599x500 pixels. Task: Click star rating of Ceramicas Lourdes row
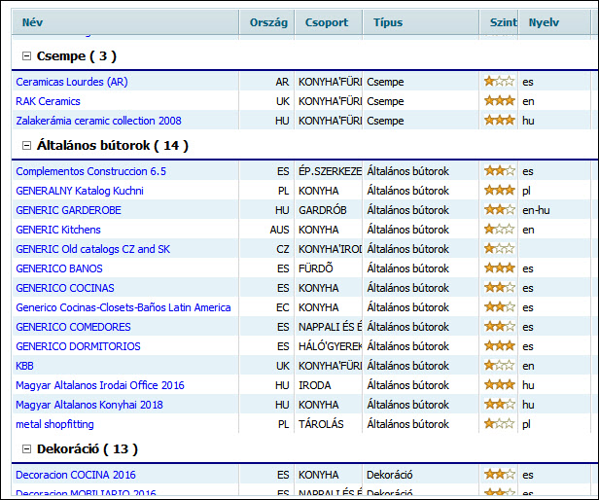pyautogui.click(x=499, y=82)
